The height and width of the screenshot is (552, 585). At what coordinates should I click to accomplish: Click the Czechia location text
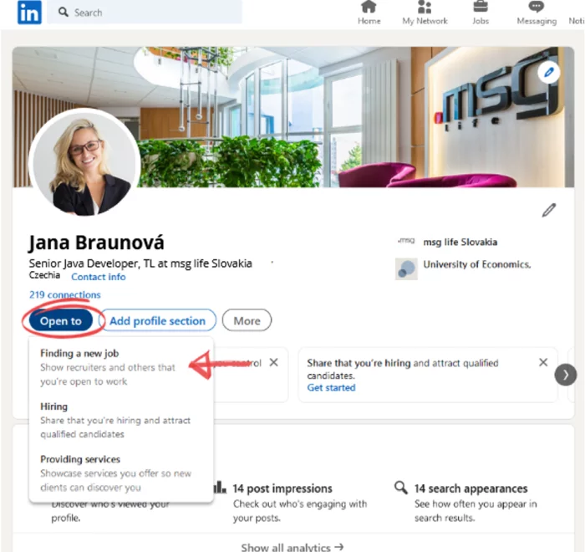click(44, 275)
